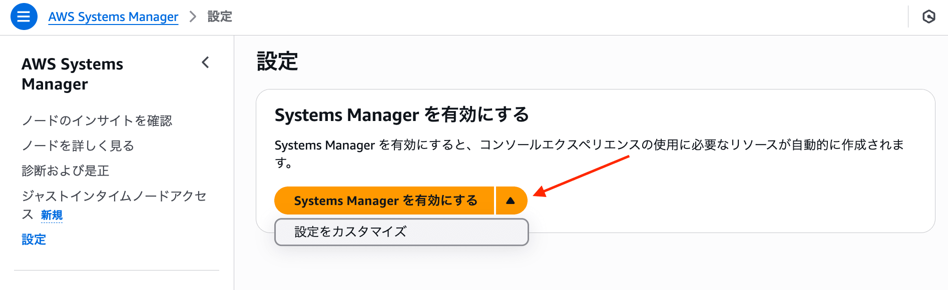Image resolution: width=948 pixels, height=290 pixels.
Task: Go to ノードを詳しく見る in the sidebar
Action: tap(78, 145)
